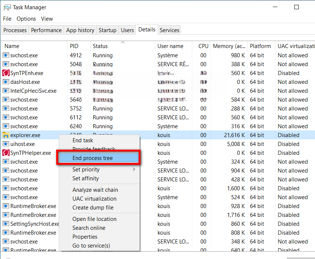The width and height of the screenshot is (315, 259).
Task: Sort processes by the Name column header
Action: pos(12,46)
